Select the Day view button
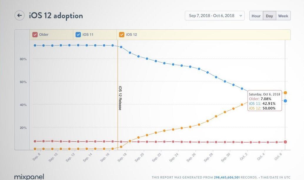Viewport: 304px width, 180px height. pos(269,16)
